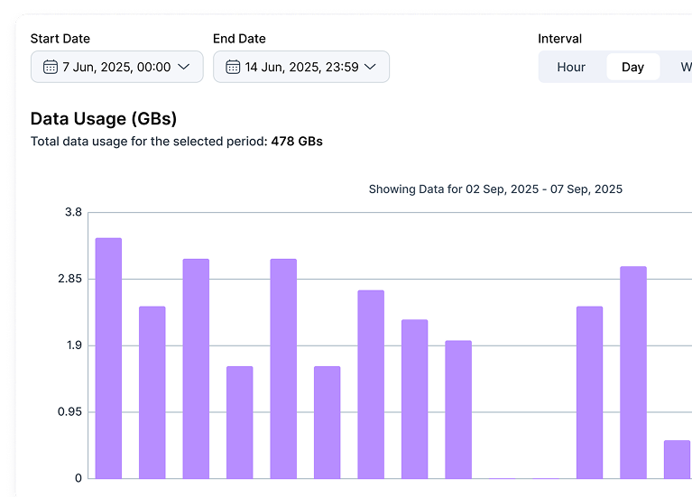Screen dimensions: 692x497
Task: Select the Day interval option
Action: [x=632, y=67]
